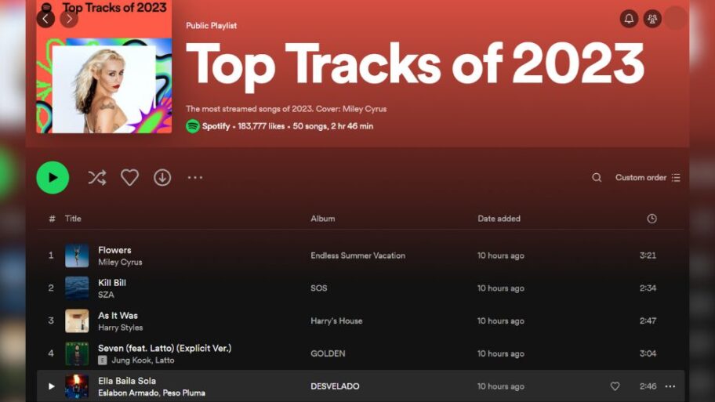The width and height of the screenshot is (715, 402).
Task: Like Ella Baila Sola with the heart icon
Action: click(x=615, y=386)
